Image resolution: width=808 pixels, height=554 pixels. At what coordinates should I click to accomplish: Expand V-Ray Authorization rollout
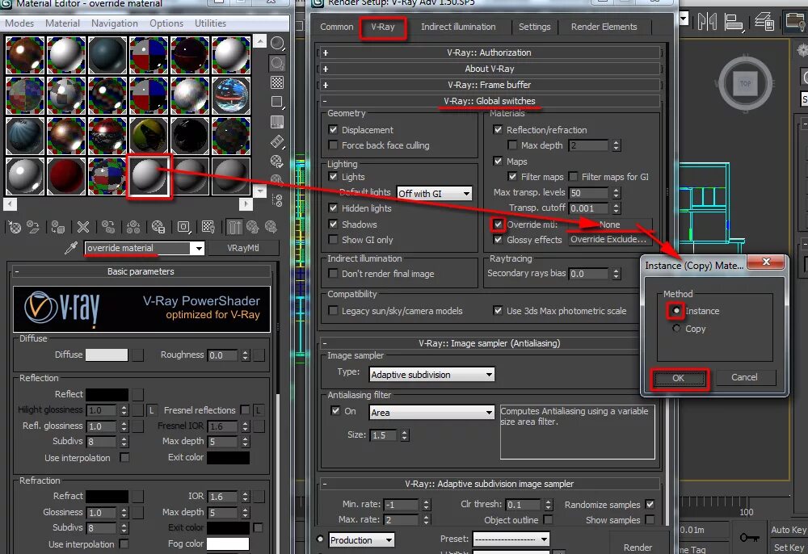pyautogui.click(x=489, y=52)
